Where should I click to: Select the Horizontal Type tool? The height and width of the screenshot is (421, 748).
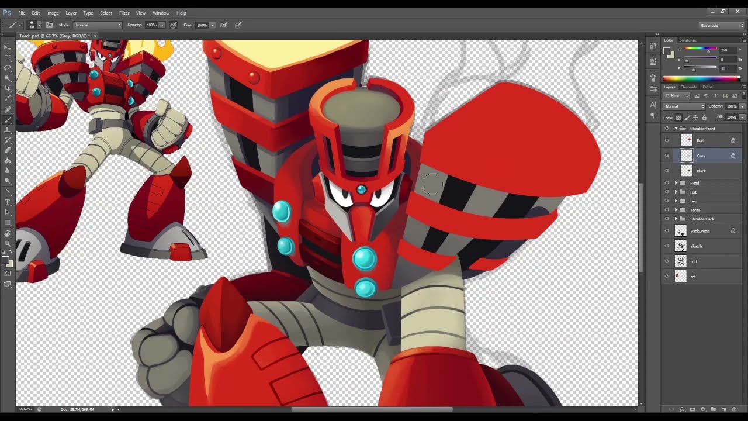pos(8,202)
